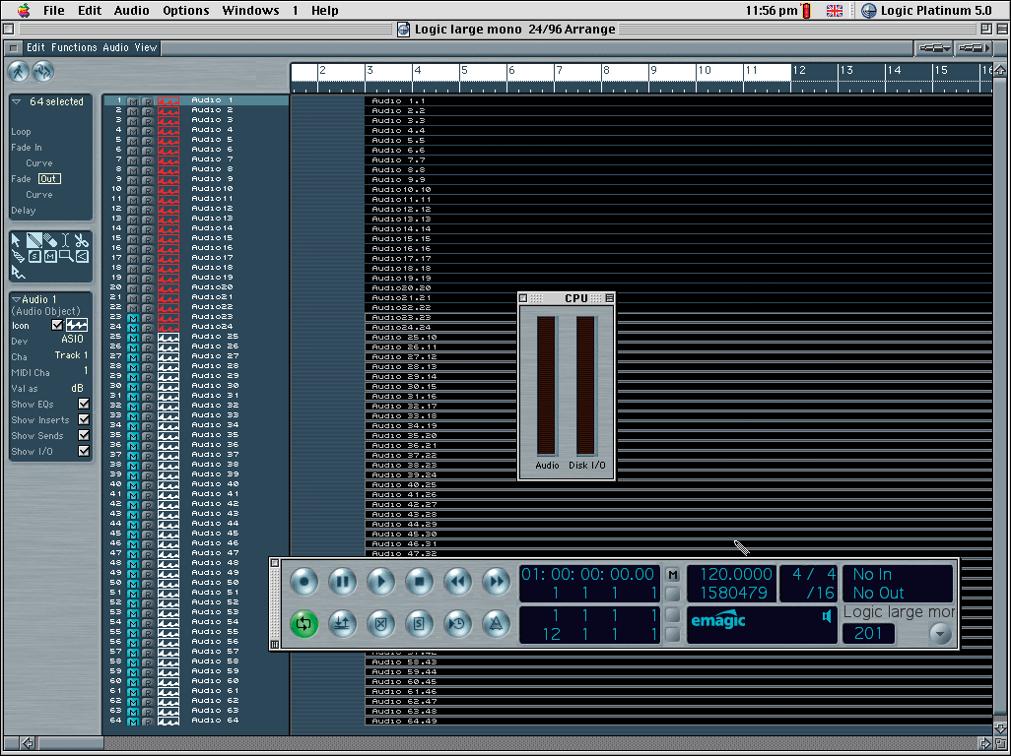The height and width of the screenshot is (756, 1011).
Task: Select the Pencil tool in the toolbox
Action: coord(34,241)
